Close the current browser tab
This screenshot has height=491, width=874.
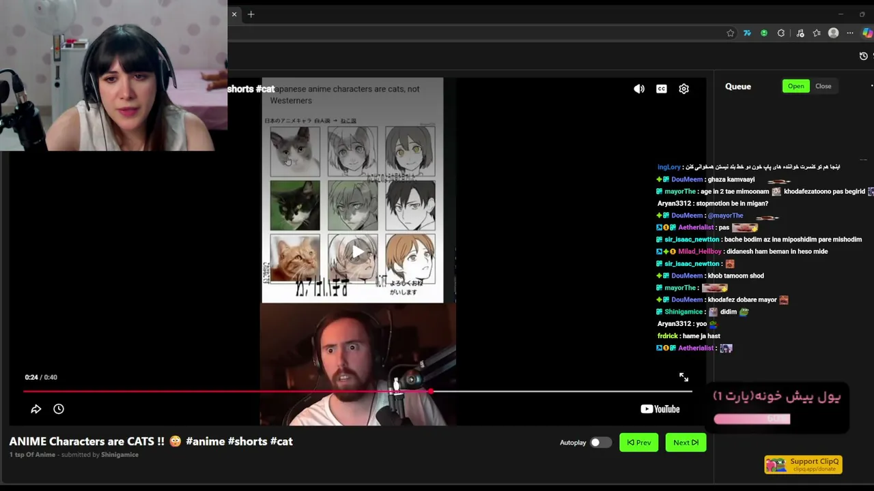coord(234,14)
